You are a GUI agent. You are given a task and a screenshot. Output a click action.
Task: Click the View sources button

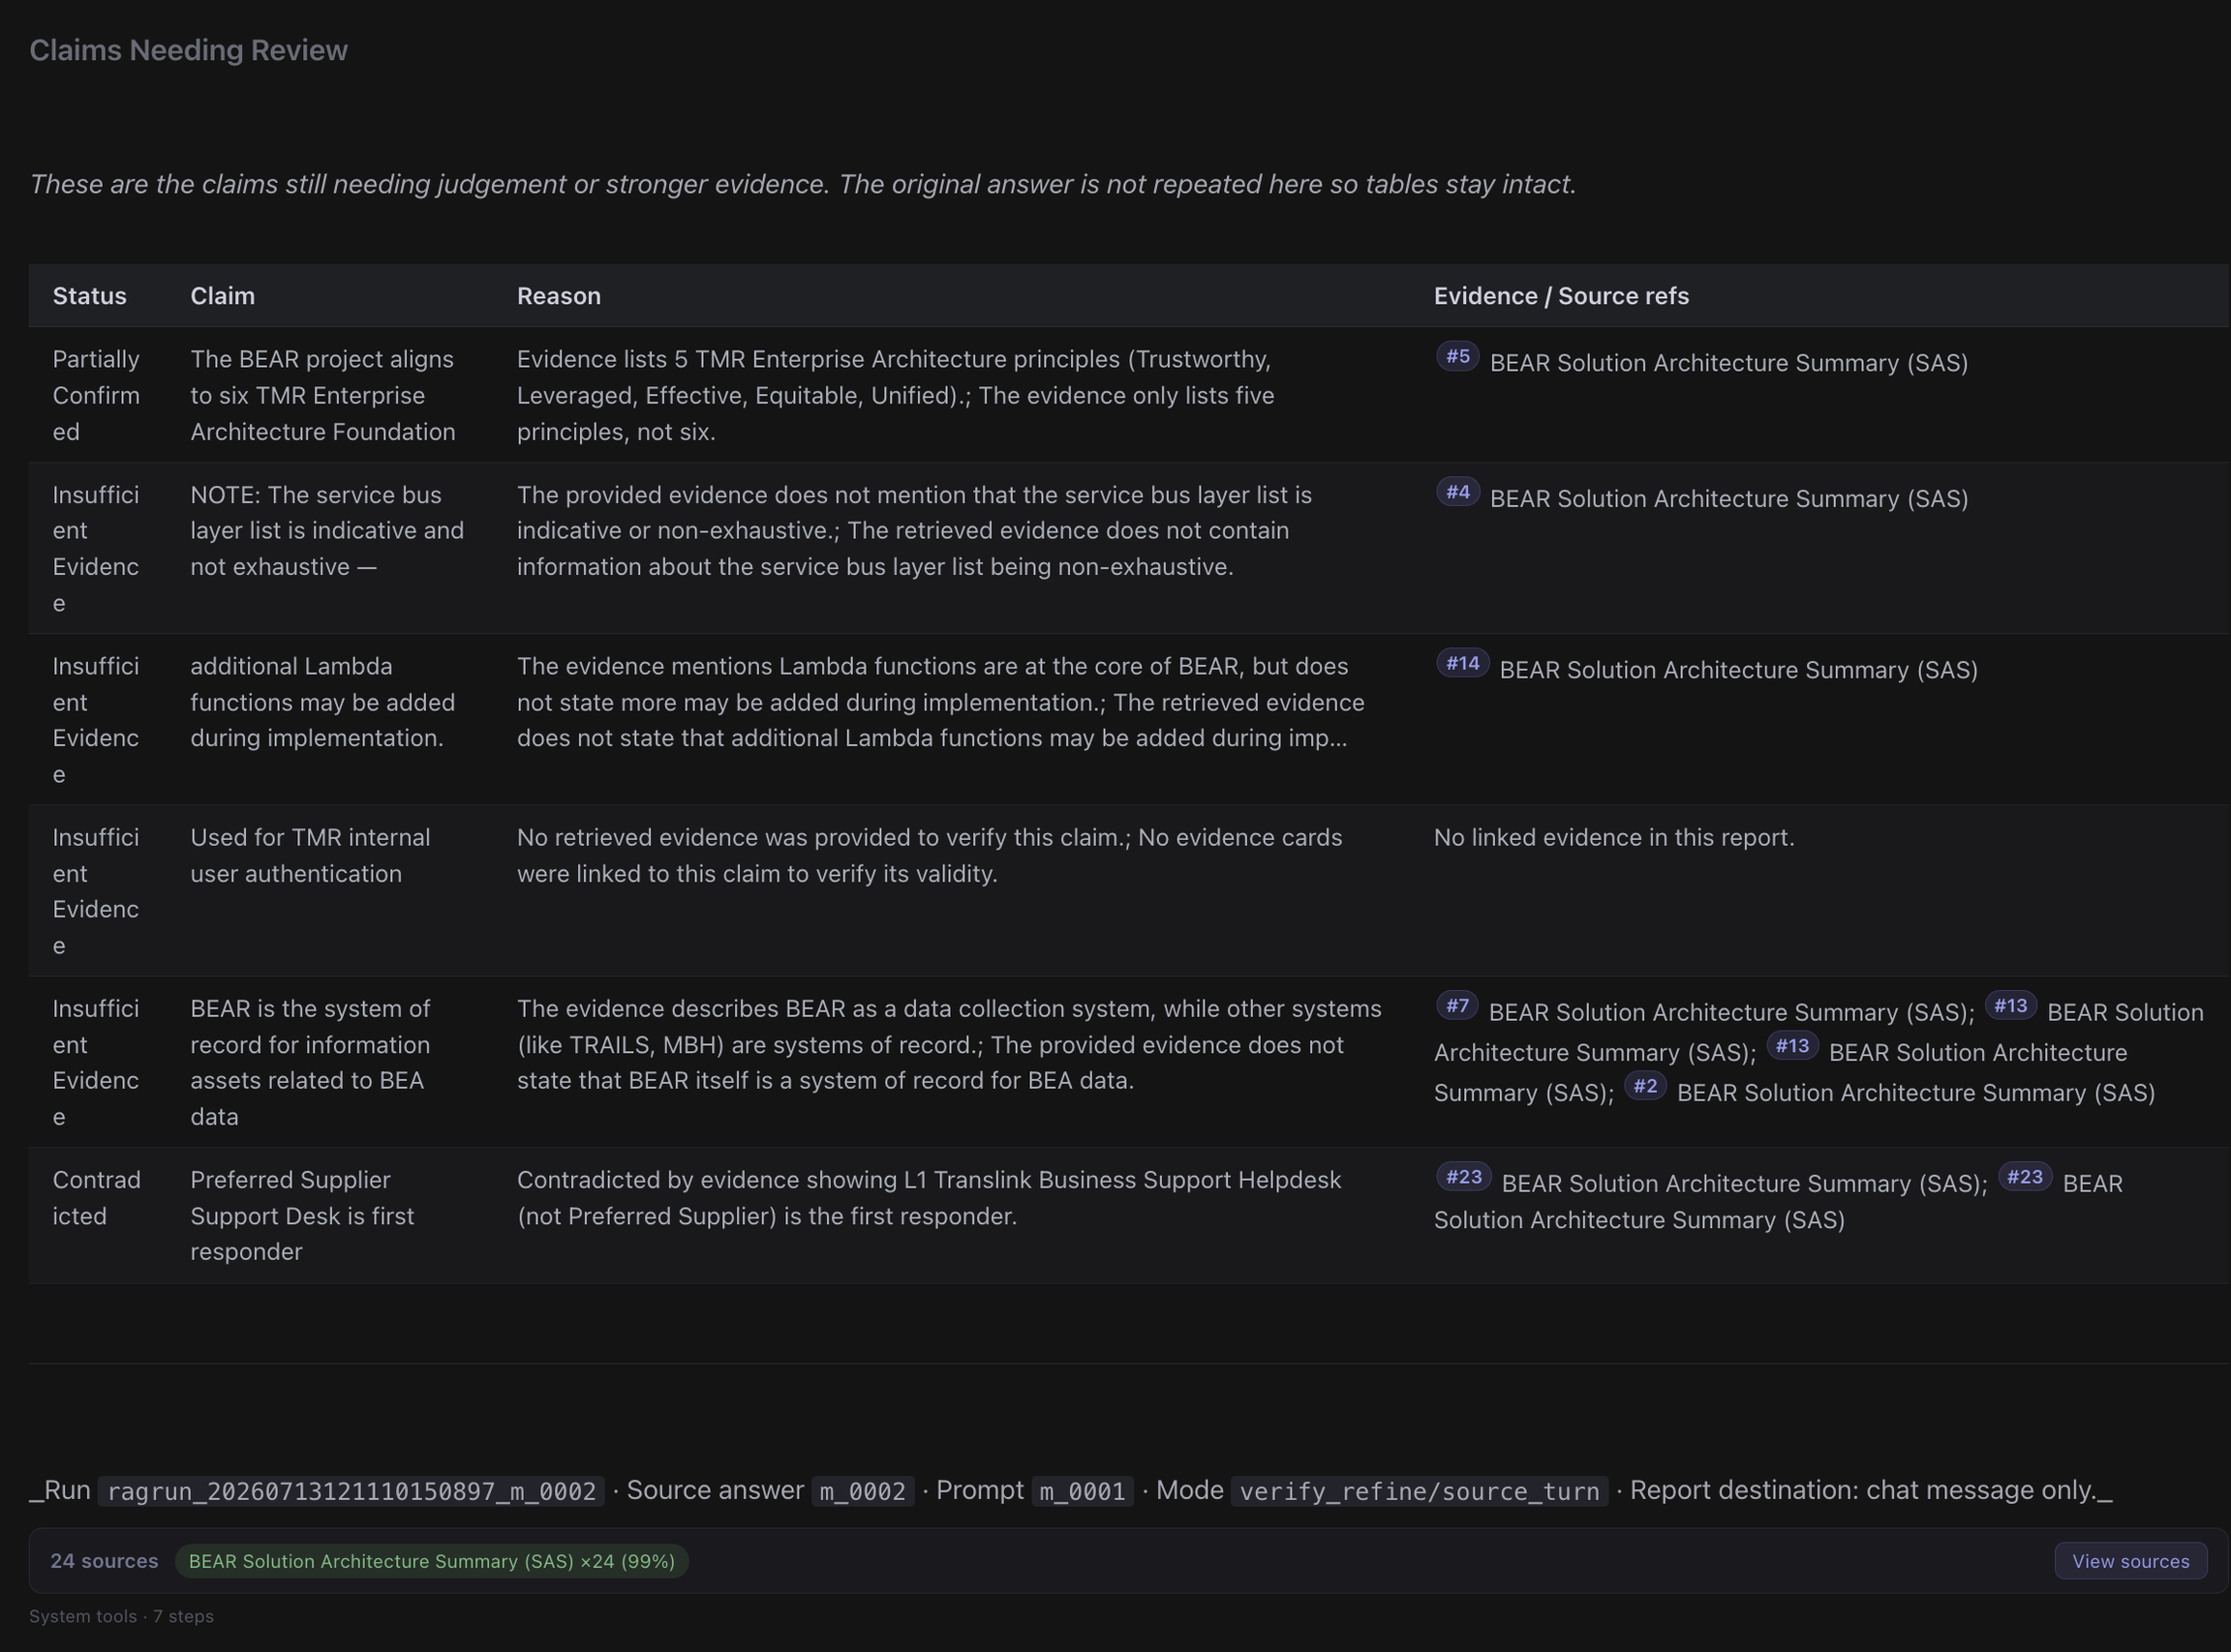pyautogui.click(x=2130, y=1561)
